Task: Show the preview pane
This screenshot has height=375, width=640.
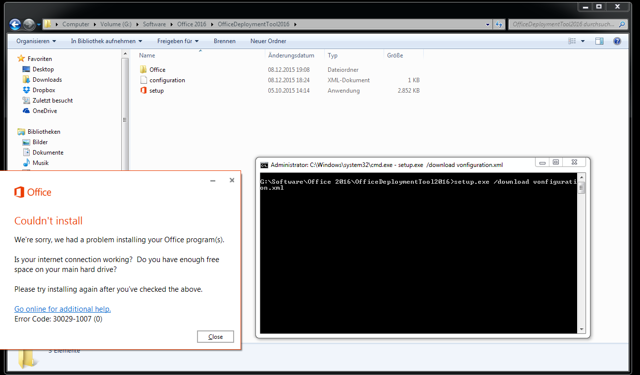Action: coord(599,41)
